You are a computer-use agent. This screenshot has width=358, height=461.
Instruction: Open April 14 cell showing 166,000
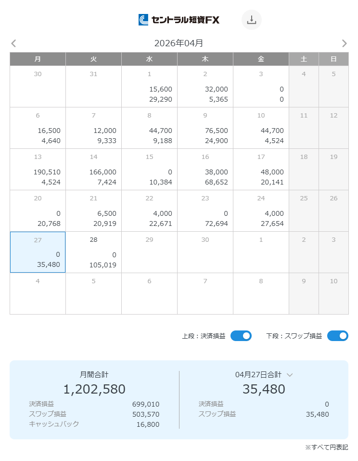coord(93,169)
